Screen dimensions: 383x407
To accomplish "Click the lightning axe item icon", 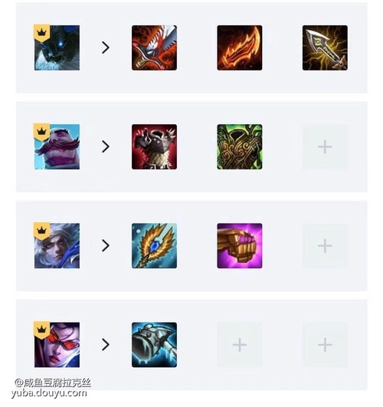I will pyautogui.click(x=325, y=48).
